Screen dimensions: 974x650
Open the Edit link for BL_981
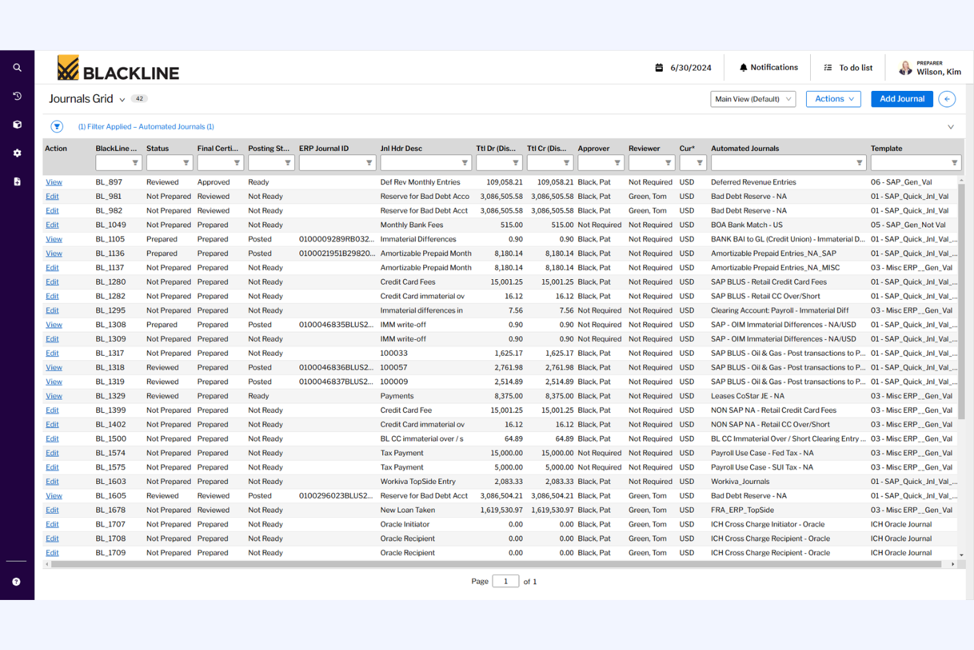tap(52, 196)
